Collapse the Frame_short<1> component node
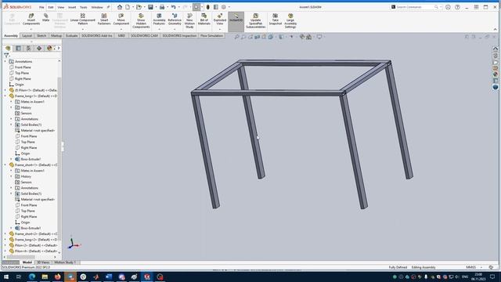The width and height of the screenshot is (501, 282). [5, 165]
